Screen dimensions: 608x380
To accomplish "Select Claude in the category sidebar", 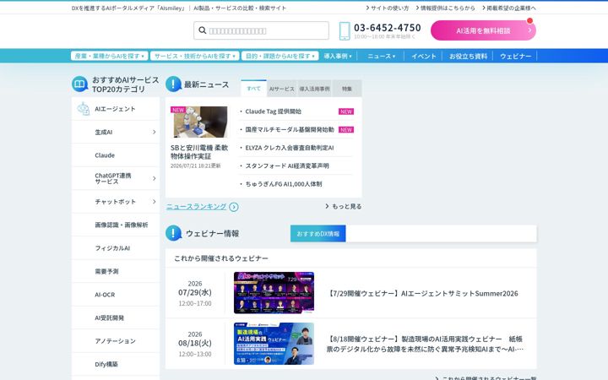I will tap(116, 155).
